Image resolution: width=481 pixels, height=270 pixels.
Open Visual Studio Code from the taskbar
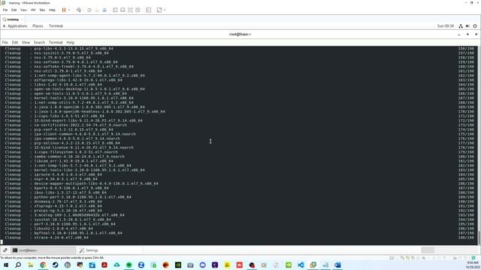pyautogui.click(x=301, y=265)
